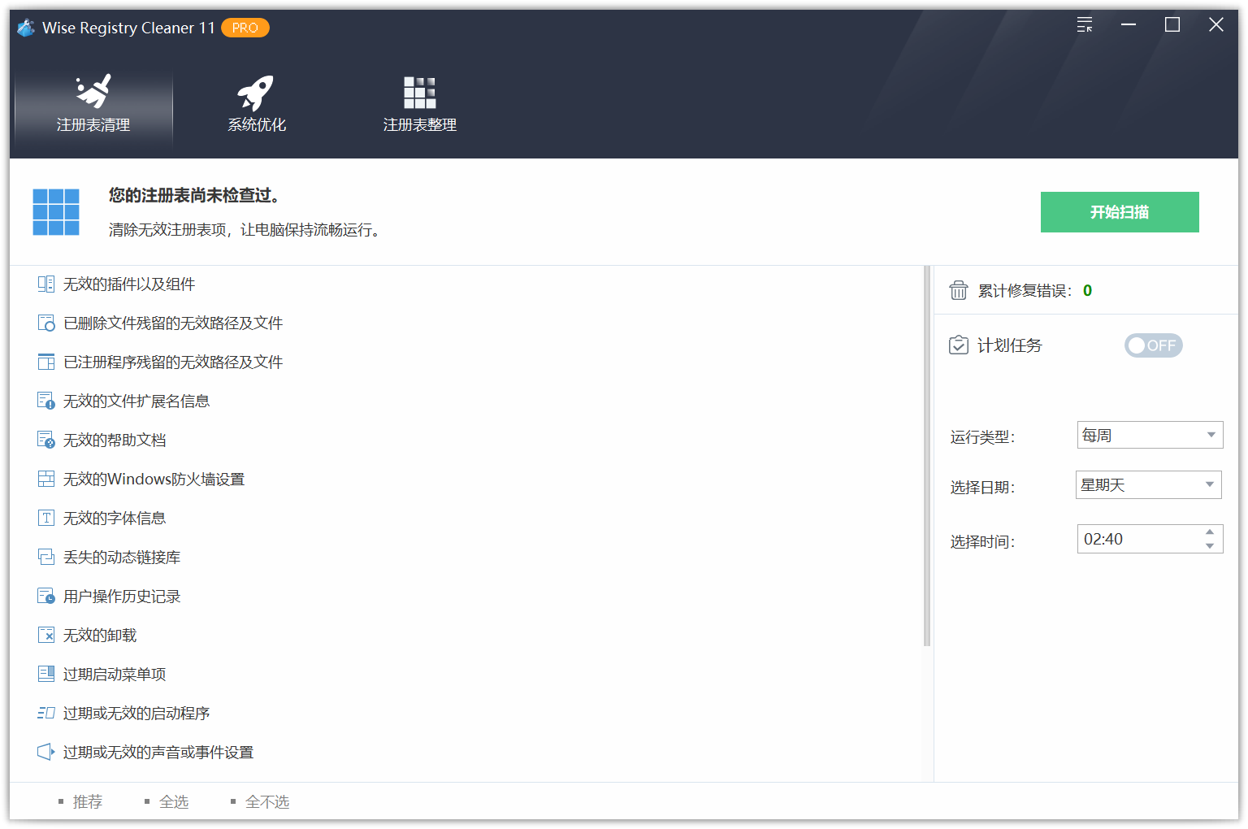Open the 选择日期 dropdown showing 星期天
The height and width of the screenshot is (829, 1248).
click(x=1149, y=485)
